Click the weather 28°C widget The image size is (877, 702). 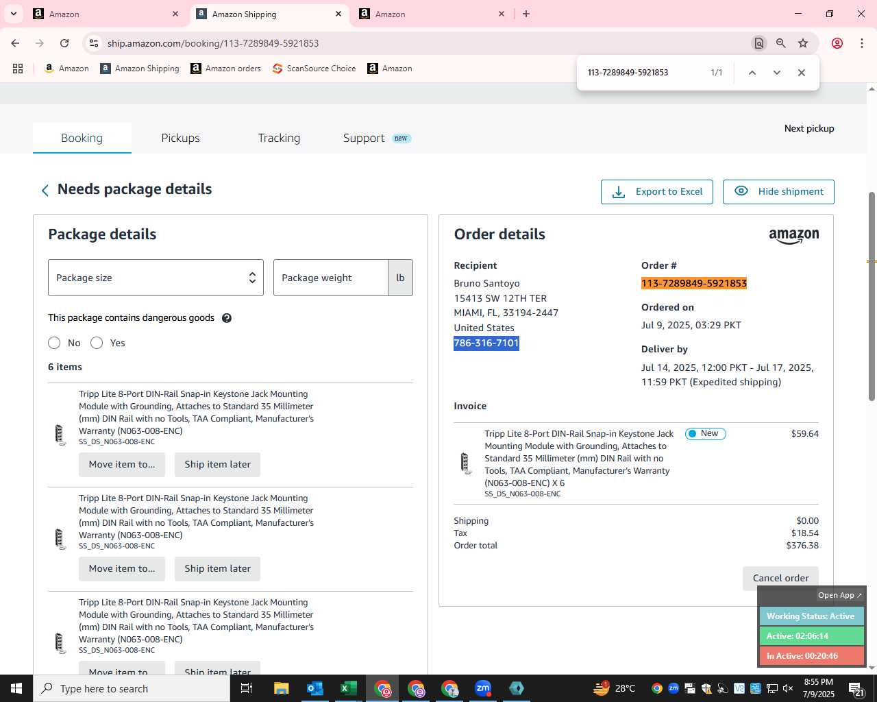click(x=615, y=688)
